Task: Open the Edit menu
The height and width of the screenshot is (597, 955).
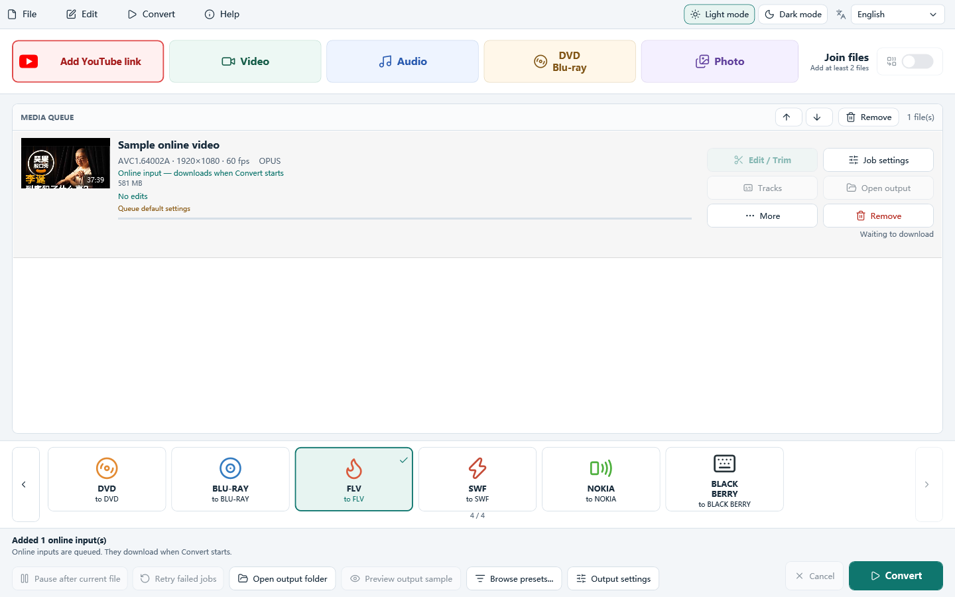Action: (x=82, y=14)
